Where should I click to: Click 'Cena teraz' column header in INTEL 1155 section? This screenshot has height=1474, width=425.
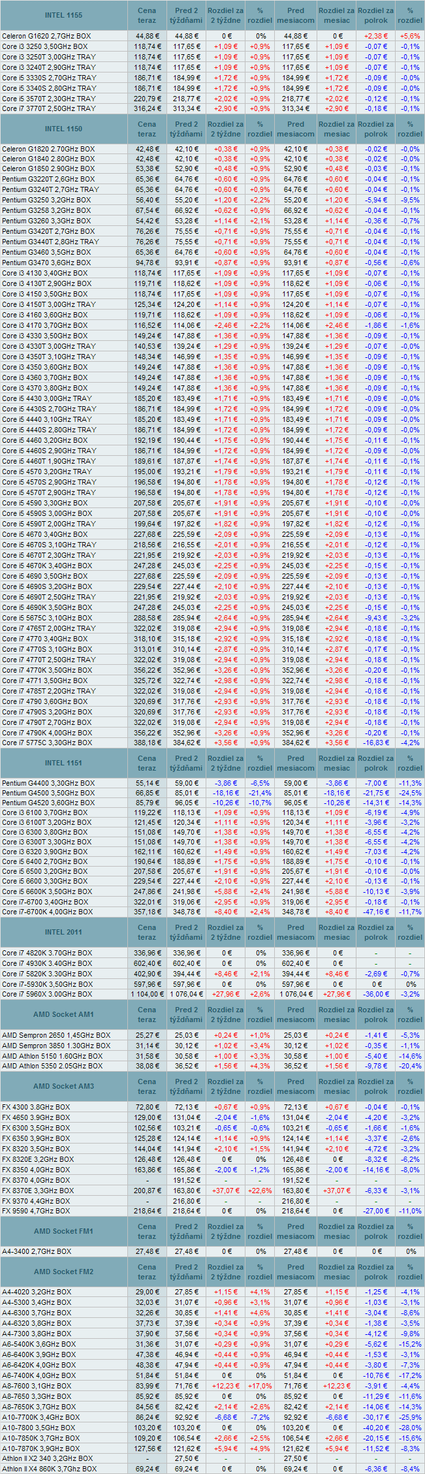(x=147, y=15)
